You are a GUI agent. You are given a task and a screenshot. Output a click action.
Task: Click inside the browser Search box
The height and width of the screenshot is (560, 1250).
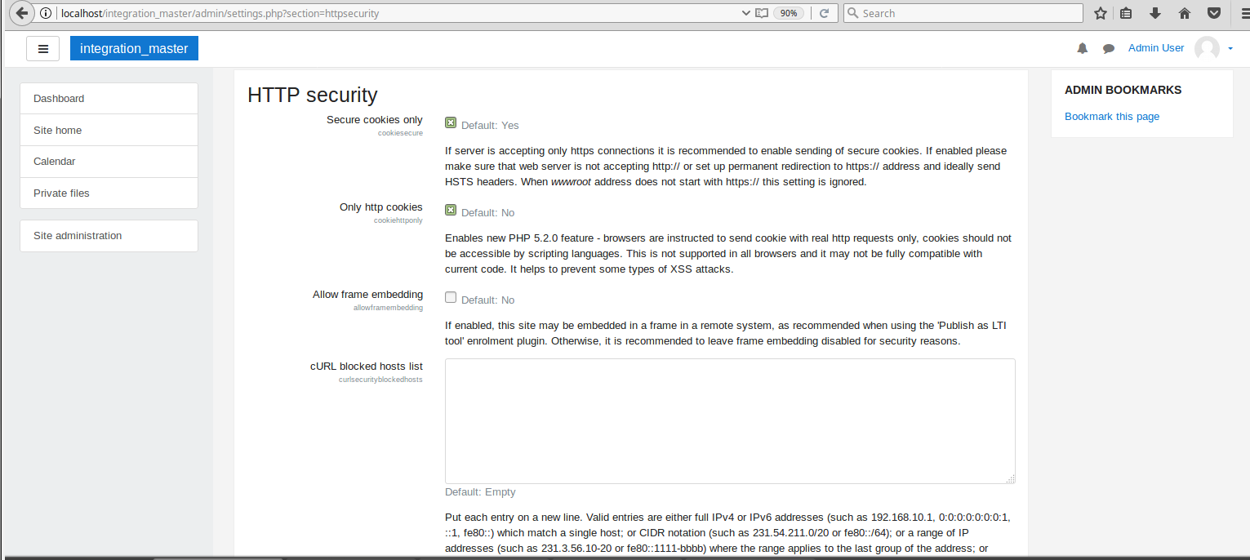tap(963, 13)
